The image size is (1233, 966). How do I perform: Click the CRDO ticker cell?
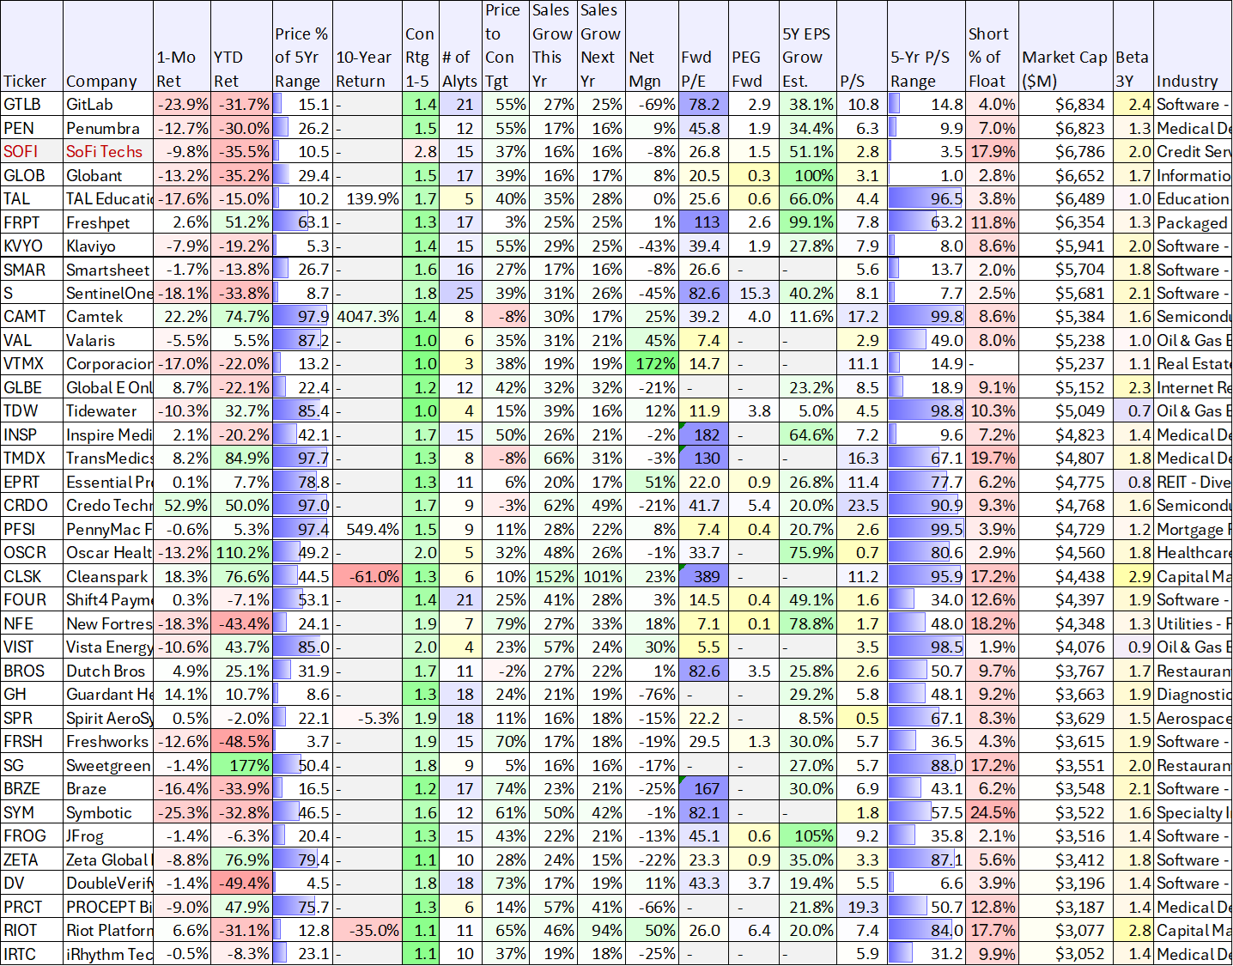[32, 506]
